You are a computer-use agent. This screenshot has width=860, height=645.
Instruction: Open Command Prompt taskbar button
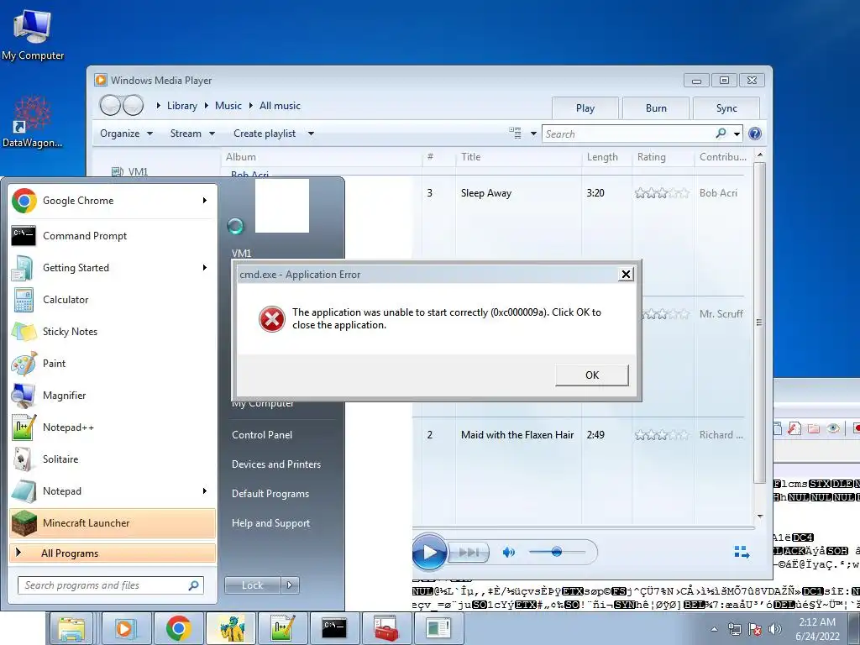tap(334, 628)
